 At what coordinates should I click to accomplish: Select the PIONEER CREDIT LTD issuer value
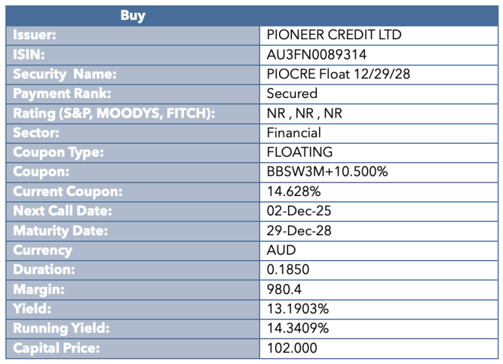point(334,35)
